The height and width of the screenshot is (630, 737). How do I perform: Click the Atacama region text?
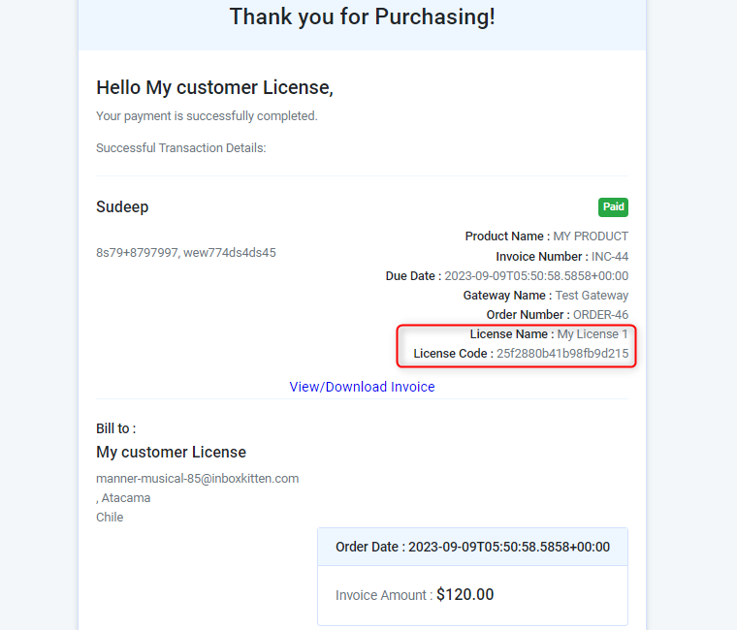pos(123,498)
